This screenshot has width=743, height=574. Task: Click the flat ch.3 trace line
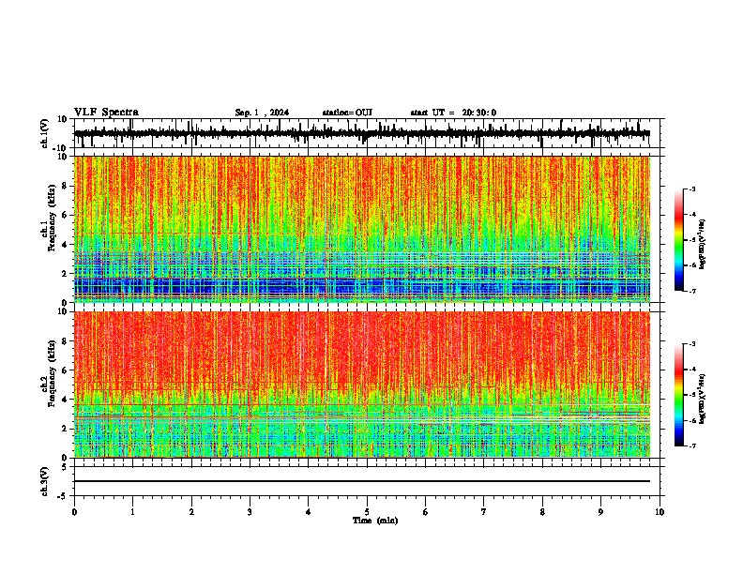tap(362, 481)
